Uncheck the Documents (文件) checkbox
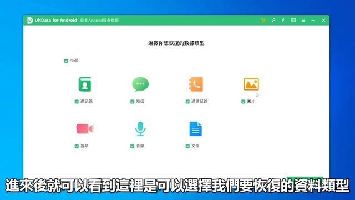Screen dimensions: 355x200 point(187,146)
